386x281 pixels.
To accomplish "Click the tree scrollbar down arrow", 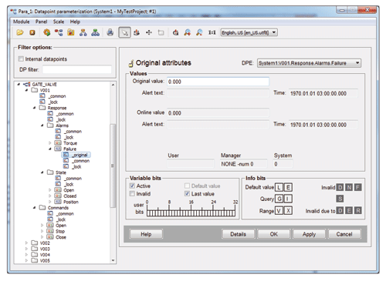I will [x=113, y=260].
